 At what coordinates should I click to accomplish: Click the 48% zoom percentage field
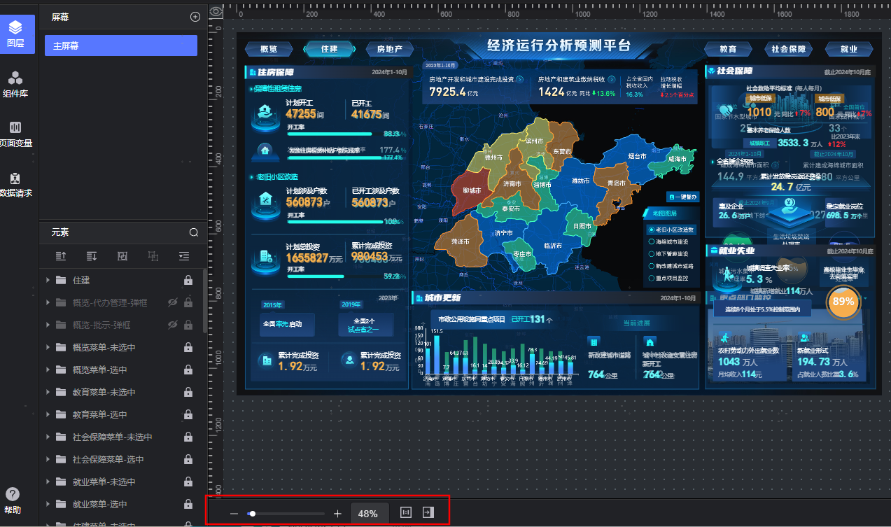click(369, 513)
